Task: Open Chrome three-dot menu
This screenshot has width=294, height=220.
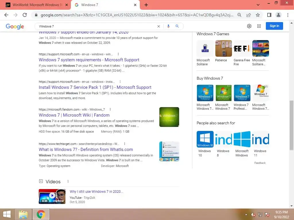Action: coord(288,15)
